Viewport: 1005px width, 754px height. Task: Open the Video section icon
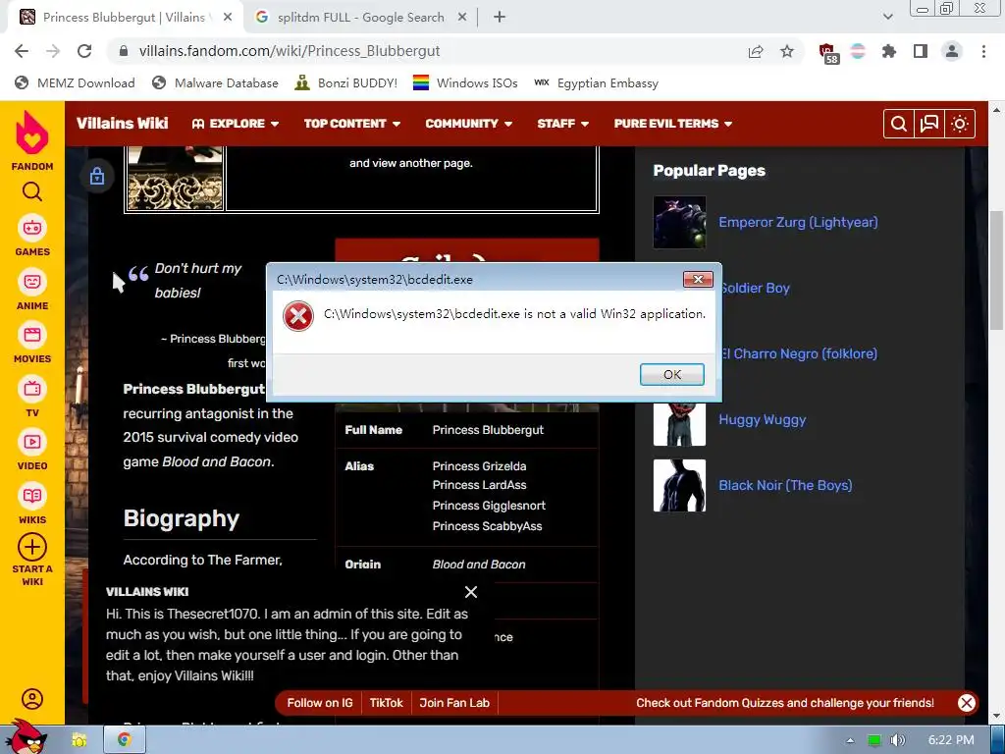point(32,442)
